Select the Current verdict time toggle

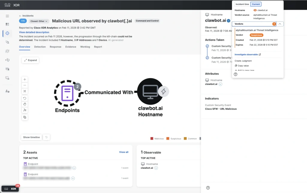[256, 4]
